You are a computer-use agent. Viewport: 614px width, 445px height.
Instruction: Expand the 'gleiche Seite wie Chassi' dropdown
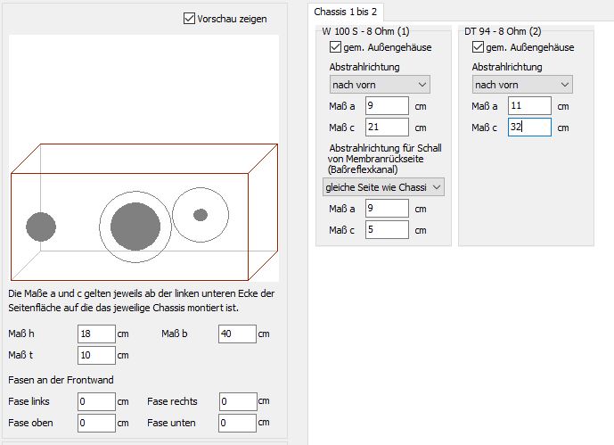(383, 187)
